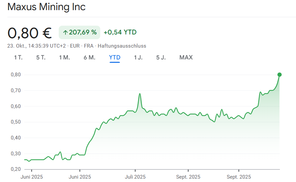Click the Juli 2025 axis label

click(135, 177)
